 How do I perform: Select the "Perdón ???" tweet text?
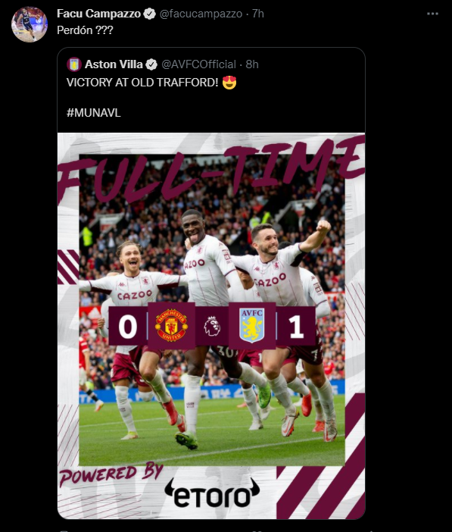[85, 30]
